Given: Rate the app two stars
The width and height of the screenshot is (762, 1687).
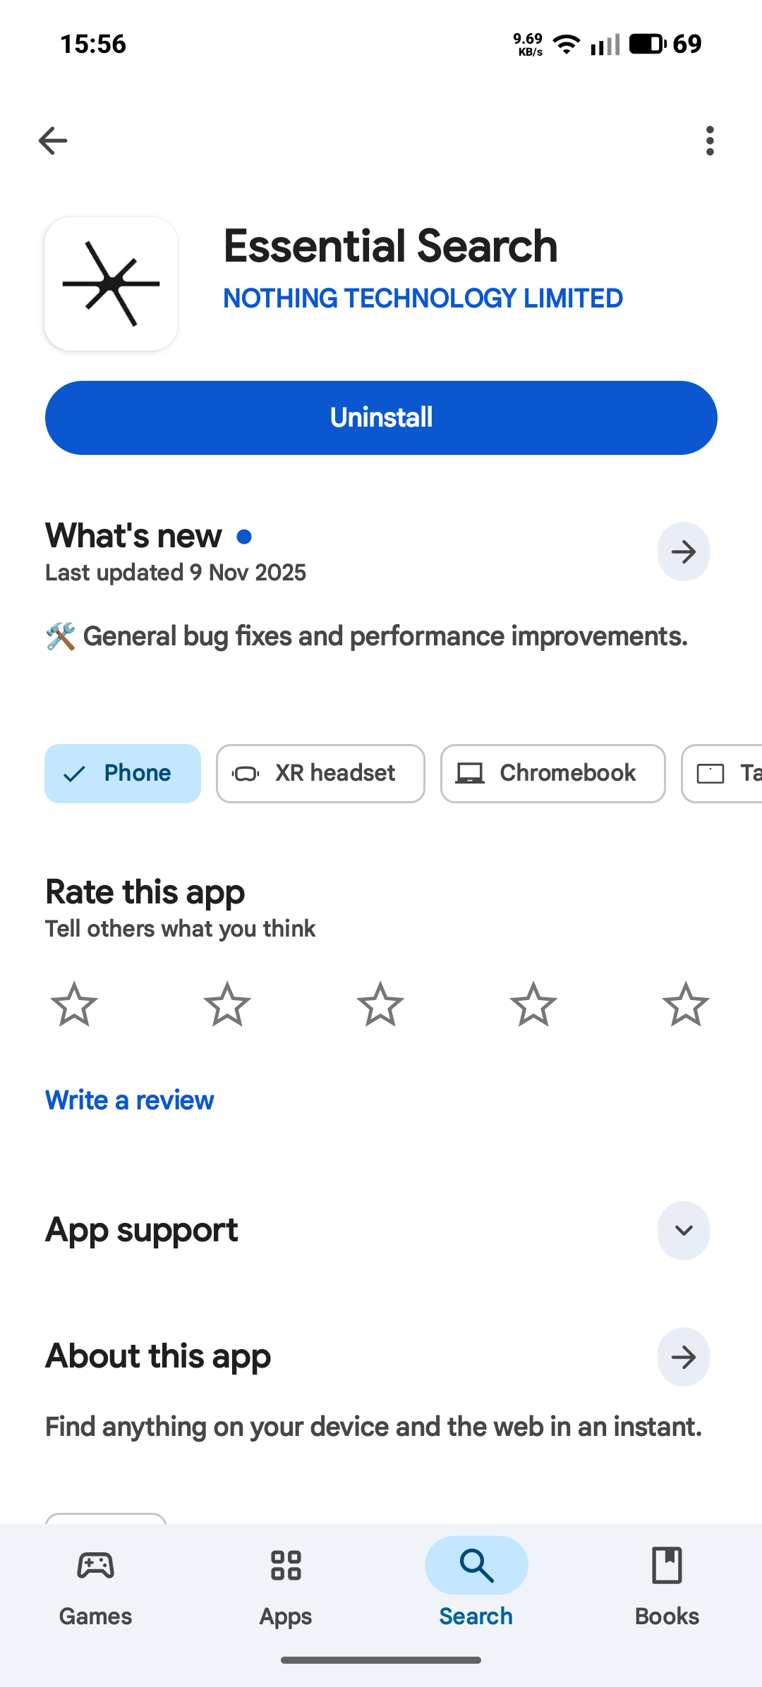Looking at the screenshot, I should tap(227, 1004).
